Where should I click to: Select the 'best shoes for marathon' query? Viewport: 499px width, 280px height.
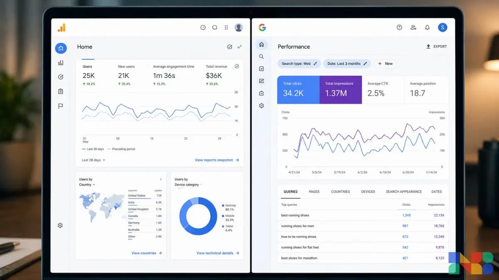(363, 258)
